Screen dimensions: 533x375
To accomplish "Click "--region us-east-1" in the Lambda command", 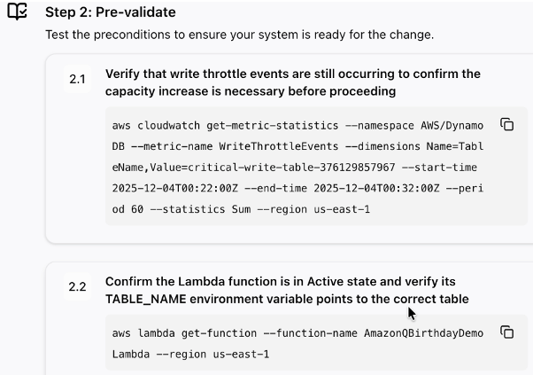I will pyautogui.click(x=210, y=355).
